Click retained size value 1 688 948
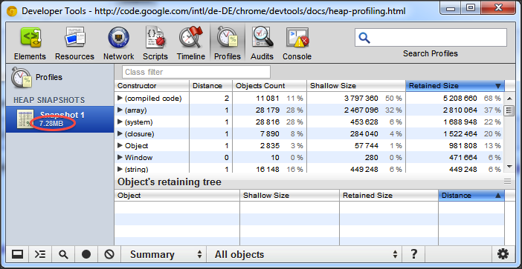This screenshot has width=522, height=269. point(460,122)
